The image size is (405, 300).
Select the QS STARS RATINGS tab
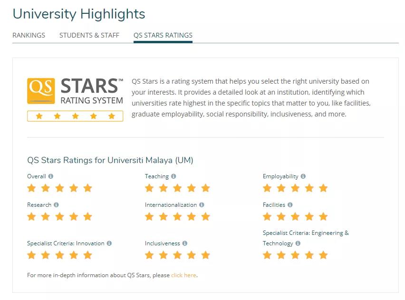click(x=163, y=35)
